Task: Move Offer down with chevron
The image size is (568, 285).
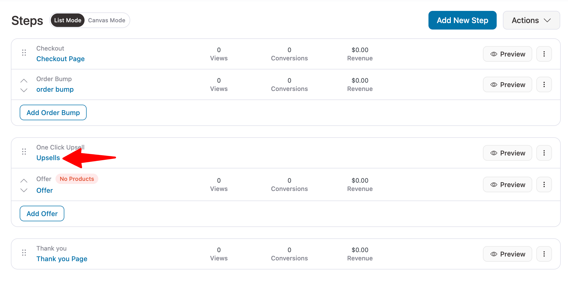Action: click(x=24, y=190)
